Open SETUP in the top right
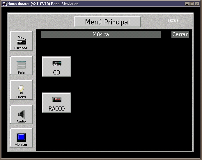The image size is (202, 160). (173, 21)
